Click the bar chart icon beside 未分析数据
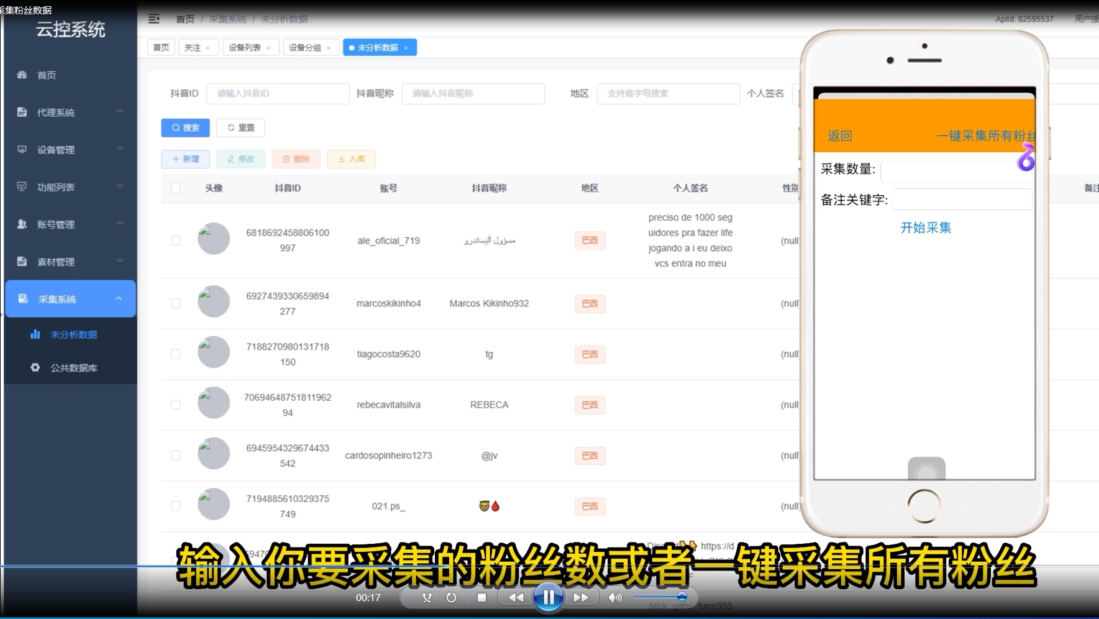This screenshot has width=1099, height=619. click(35, 334)
